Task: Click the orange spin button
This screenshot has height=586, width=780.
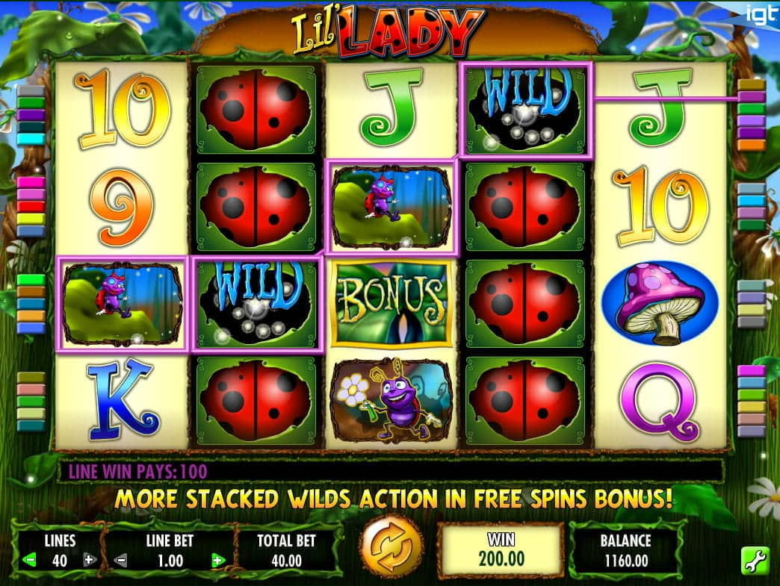Action: point(392,548)
